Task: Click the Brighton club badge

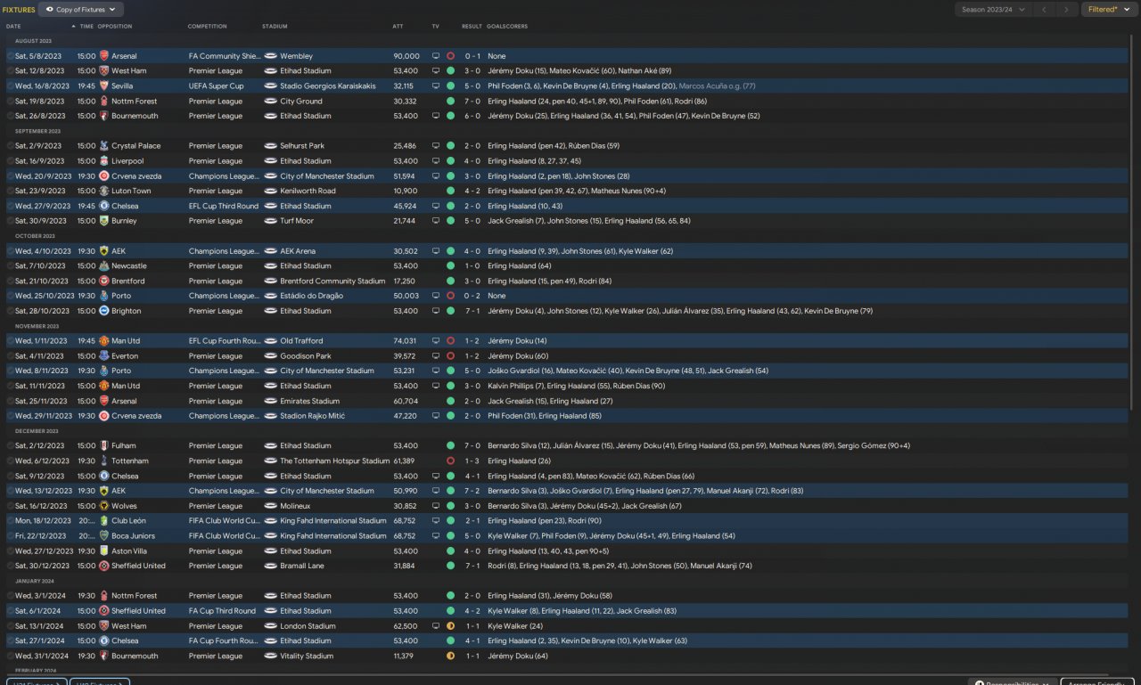Action: [x=103, y=311]
